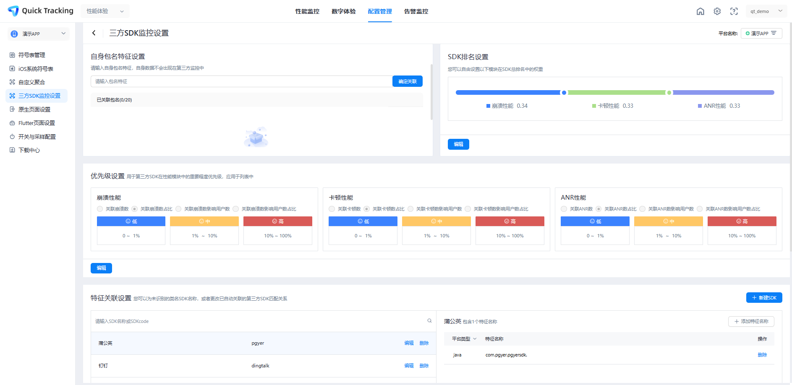792x385 pixels.
Task: Click the blue 崩溃性能 weight bar segment
Action: (508, 93)
